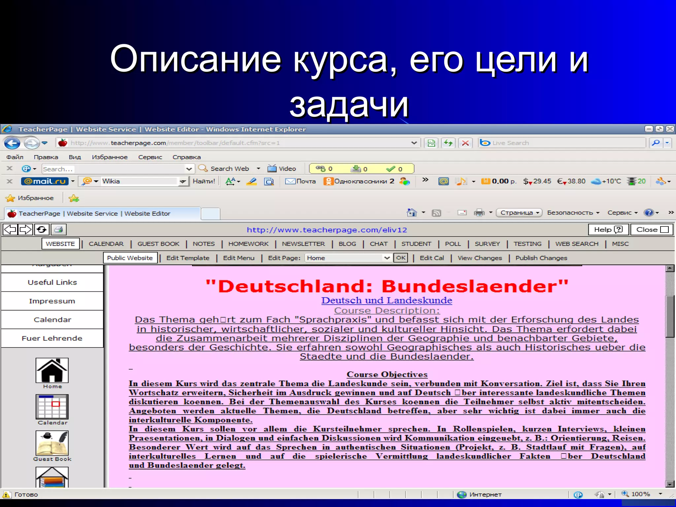Image resolution: width=676 pixels, height=507 pixels.
Task: Click the browser Back arrow button
Action: (12, 143)
